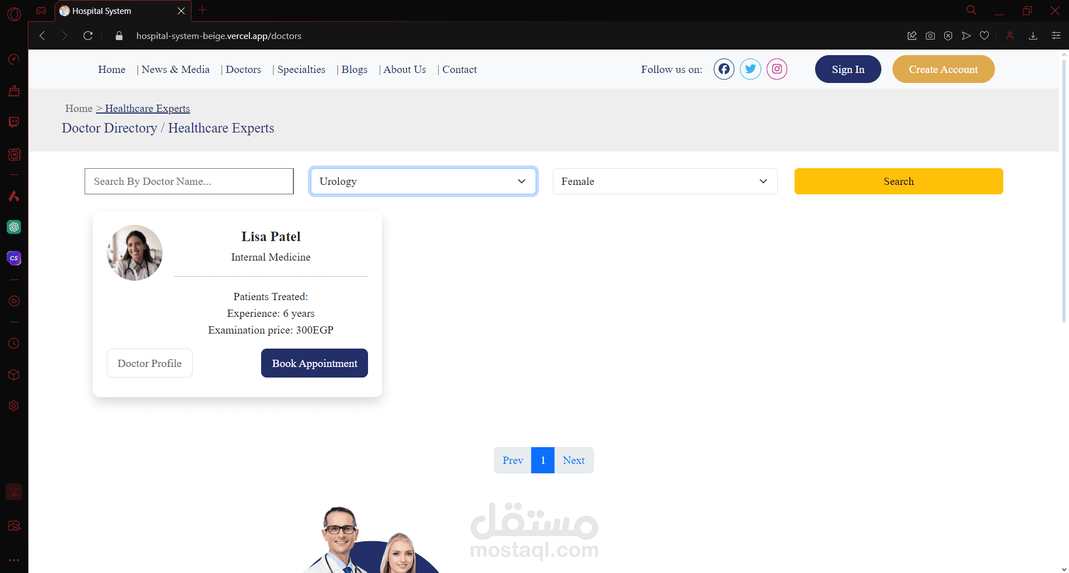1069x573 pixels.
Task: Expand the Urology specialty dropdown
Action: (423, 181)
